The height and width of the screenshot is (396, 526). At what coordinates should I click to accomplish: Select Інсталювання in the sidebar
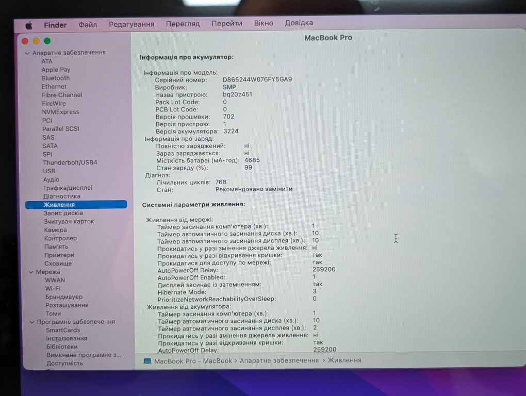(67, 339)
